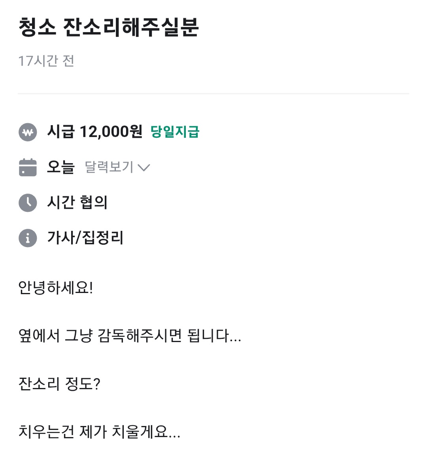
Task: Click the divider line under the timestamp
Action: click(213, 94)
